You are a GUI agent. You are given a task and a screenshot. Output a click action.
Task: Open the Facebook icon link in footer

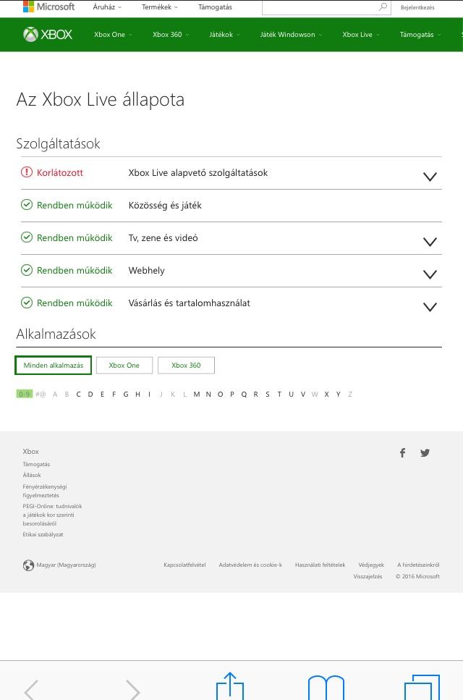(403, 453)
